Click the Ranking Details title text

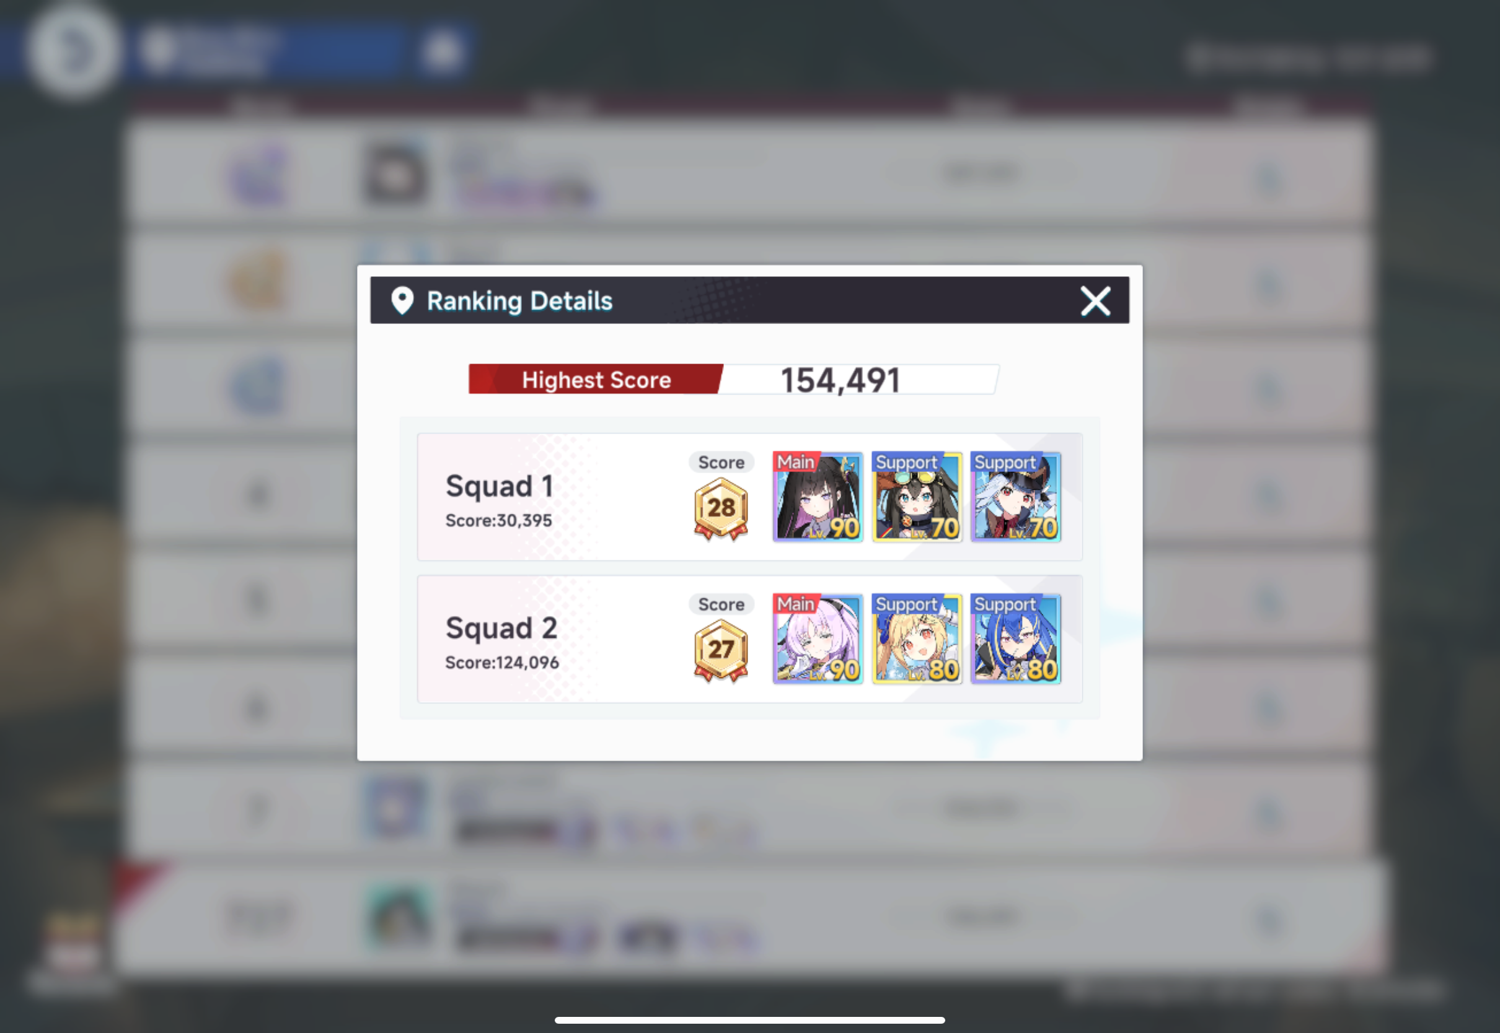pos(519,302)
